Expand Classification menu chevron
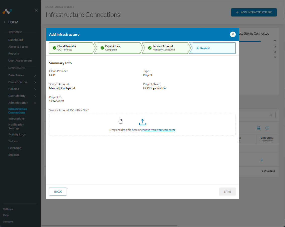Image resolution: width=285 pixels, height=227 pixels. point(35,82)
